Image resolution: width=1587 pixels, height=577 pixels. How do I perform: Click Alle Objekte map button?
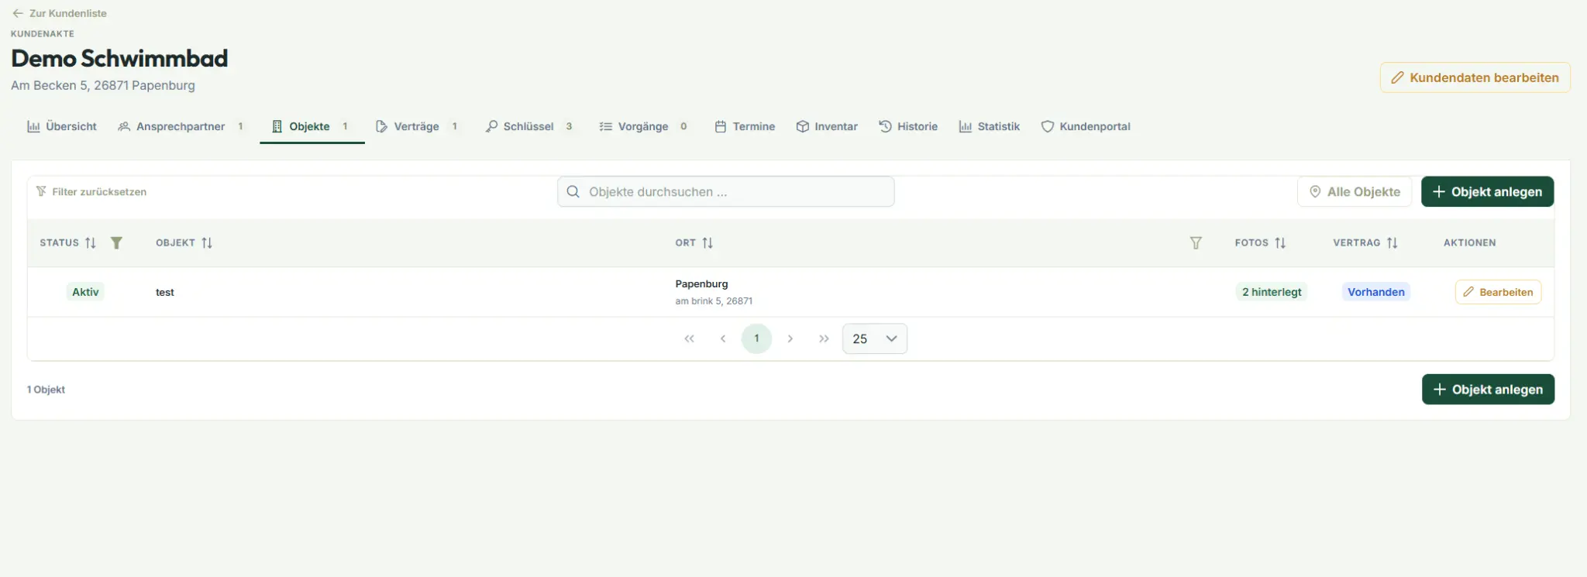pos(1355,192)
